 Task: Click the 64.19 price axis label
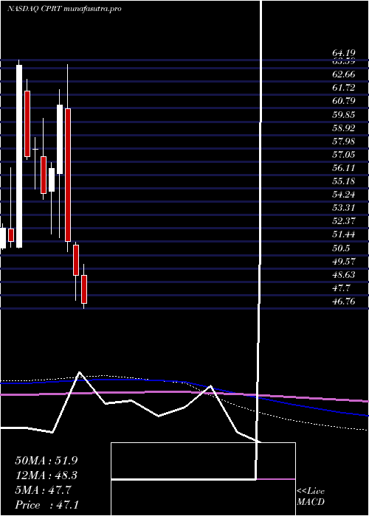coord(343,53)
